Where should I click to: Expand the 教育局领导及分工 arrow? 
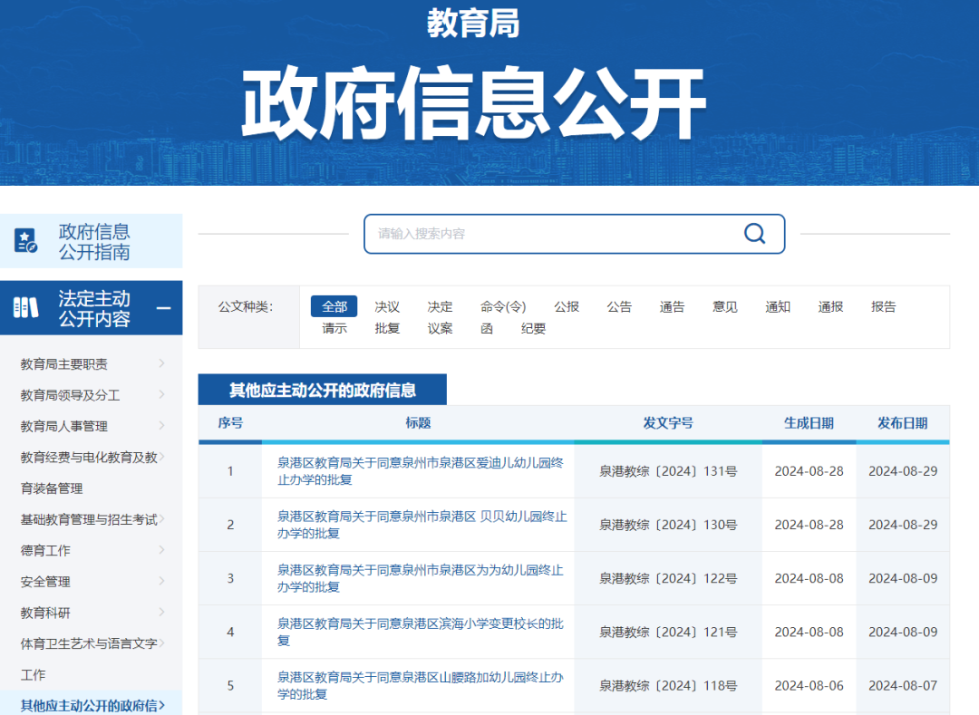(x=161, y=394)
